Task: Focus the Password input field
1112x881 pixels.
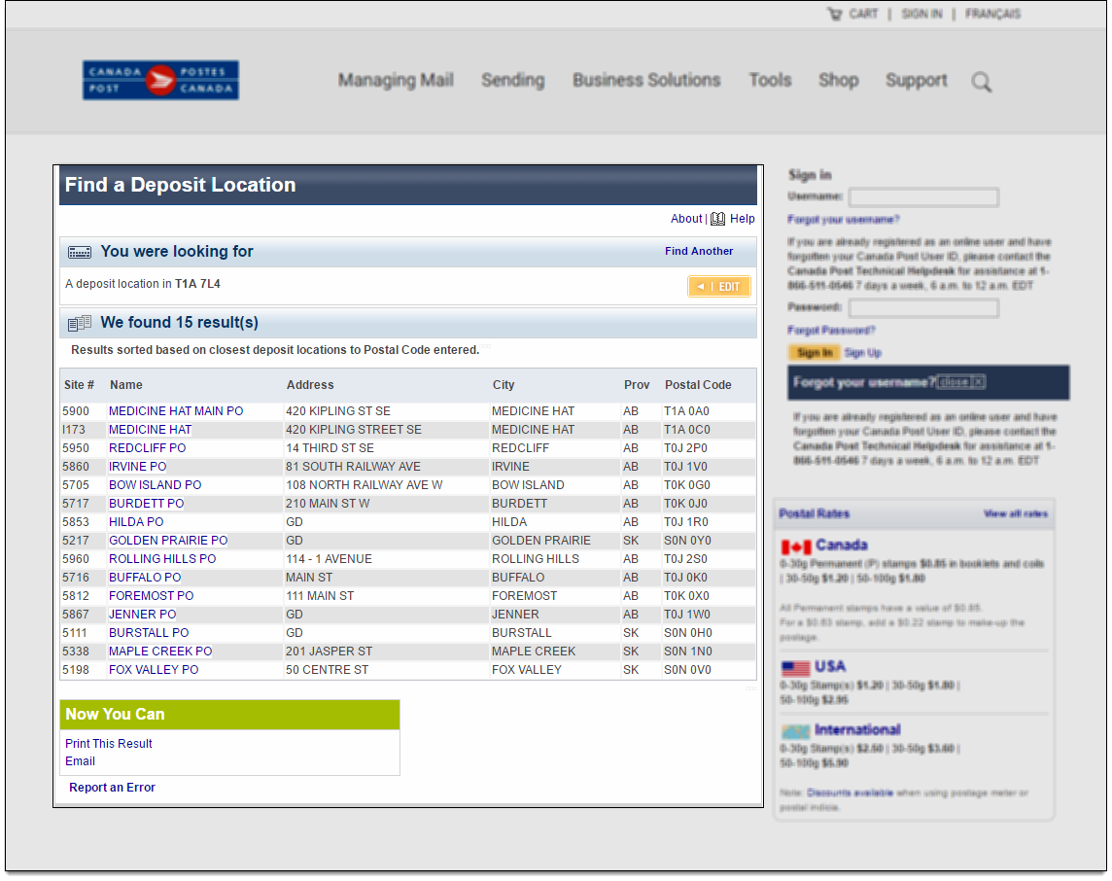Action: click(x=924, y=308)
